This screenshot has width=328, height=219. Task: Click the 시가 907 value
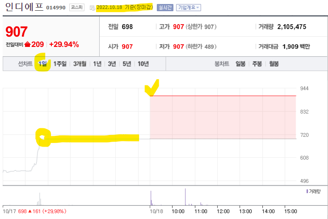[x=127, y=46]
